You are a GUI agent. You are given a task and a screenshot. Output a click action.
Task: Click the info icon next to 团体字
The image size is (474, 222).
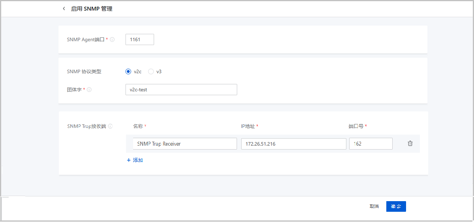[89, 90]
